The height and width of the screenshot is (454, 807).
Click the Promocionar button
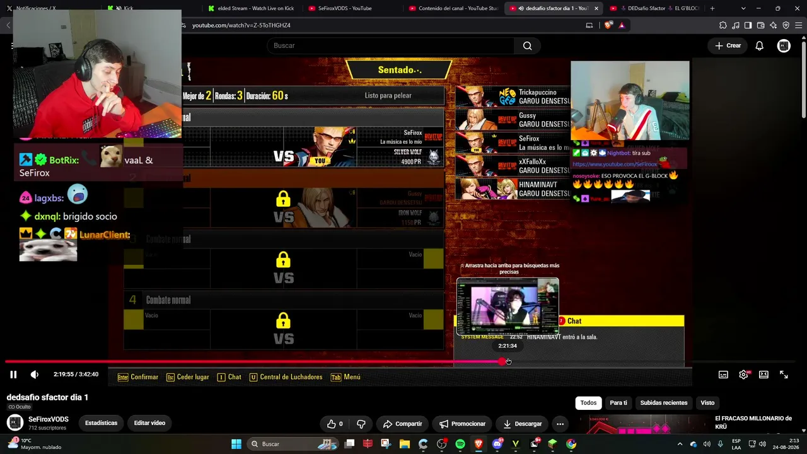463,424
